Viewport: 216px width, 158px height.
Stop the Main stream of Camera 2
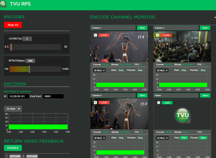point(184,70)
